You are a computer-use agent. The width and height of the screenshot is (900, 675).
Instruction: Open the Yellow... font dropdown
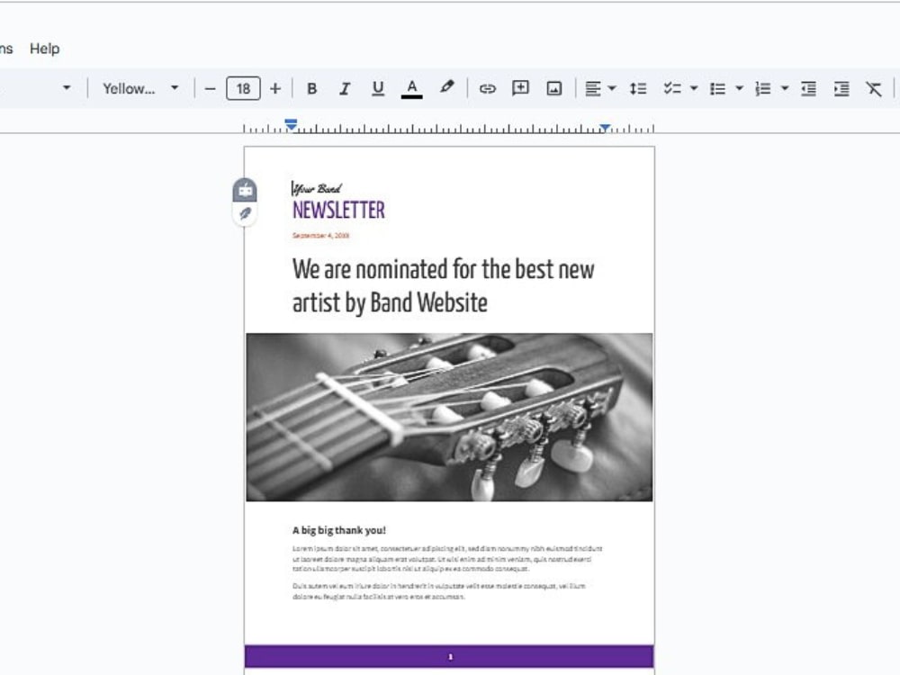pyautogui.click(x=140, y=89)
